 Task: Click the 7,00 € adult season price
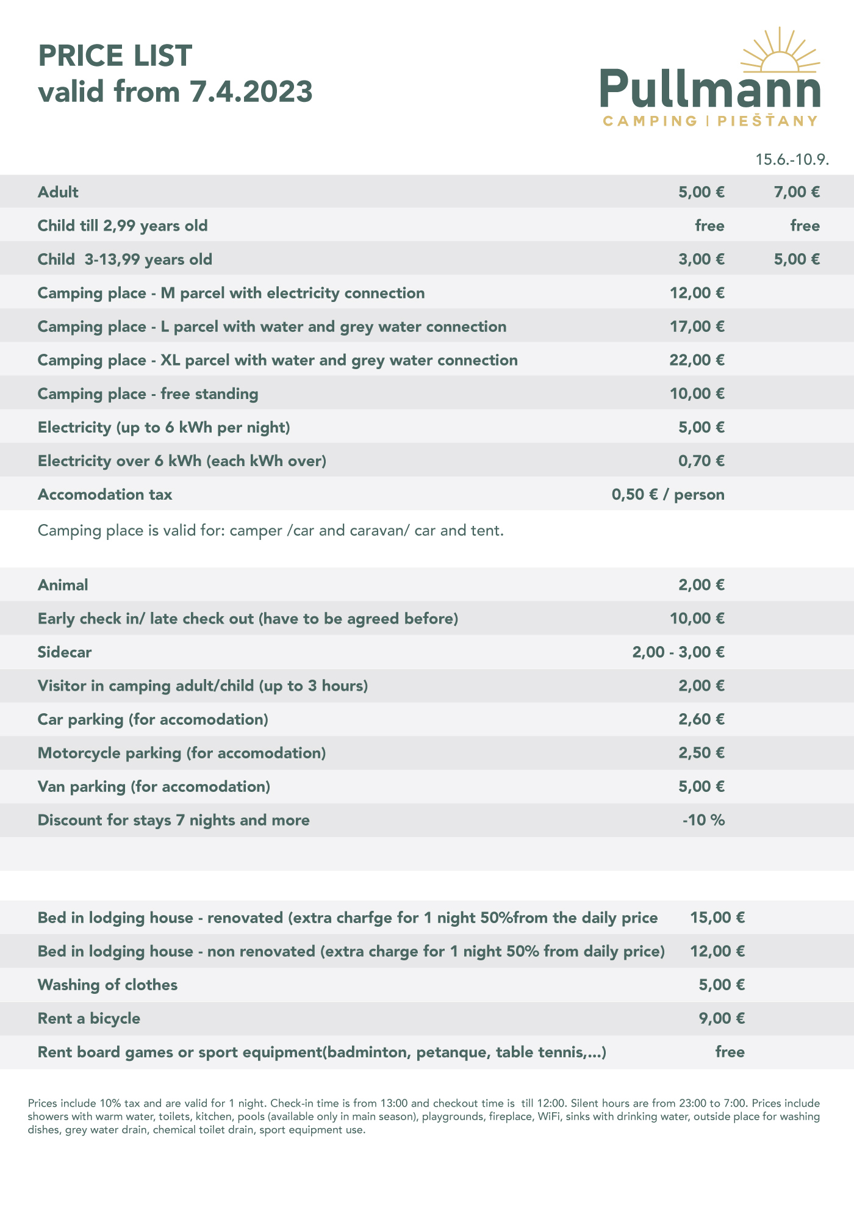click(797, 192)
